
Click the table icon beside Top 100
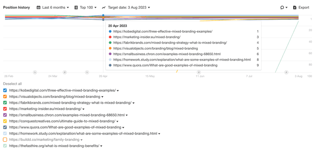point(76,7)
